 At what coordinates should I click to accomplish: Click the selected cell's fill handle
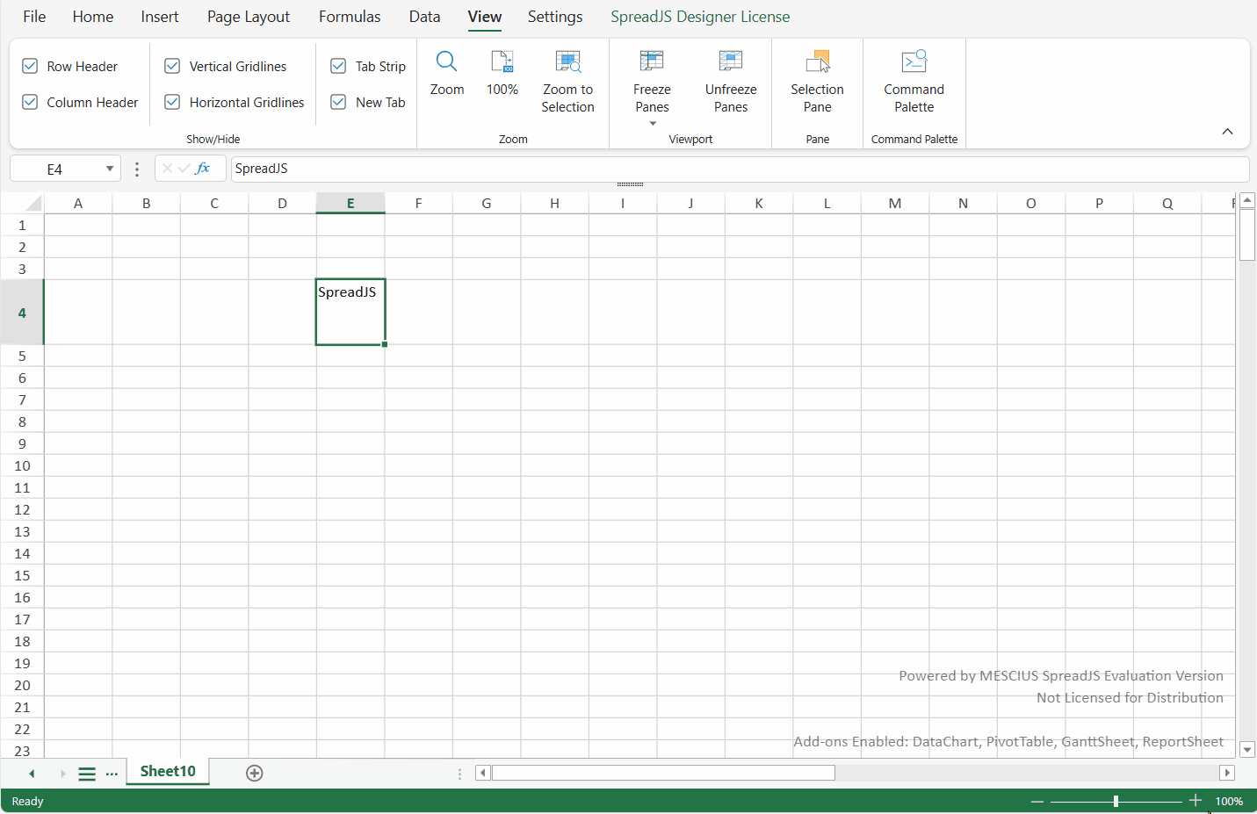[385, 344]
